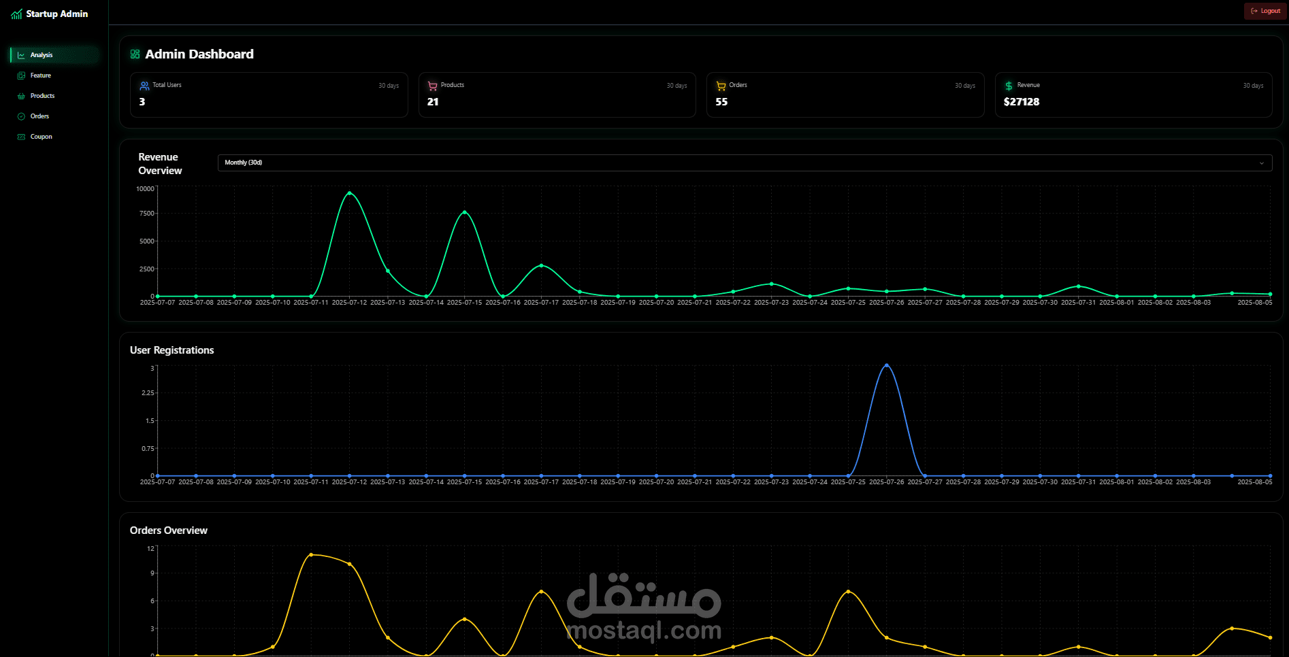Click the Coupon ticket icon in sidebar

coord(21,137)
